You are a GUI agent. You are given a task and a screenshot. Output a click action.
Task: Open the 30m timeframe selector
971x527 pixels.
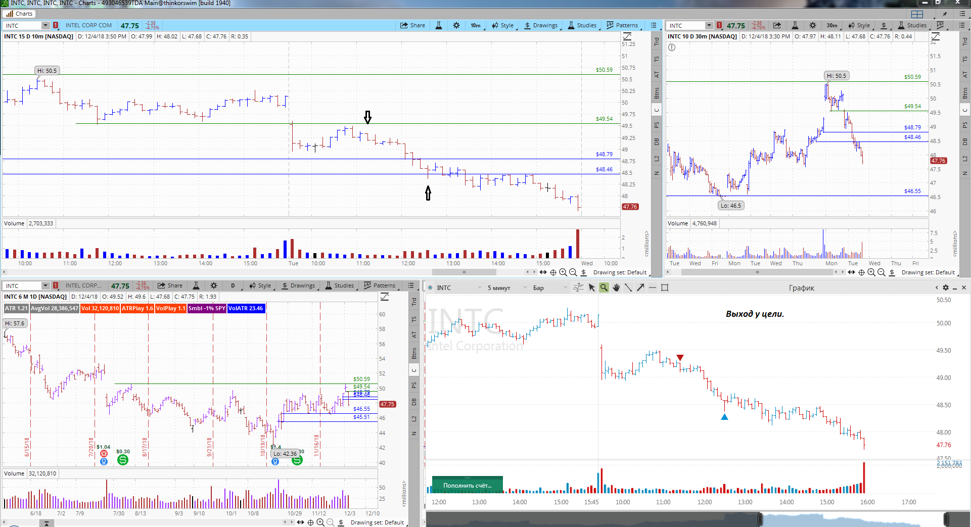click(x=832, y=25)
